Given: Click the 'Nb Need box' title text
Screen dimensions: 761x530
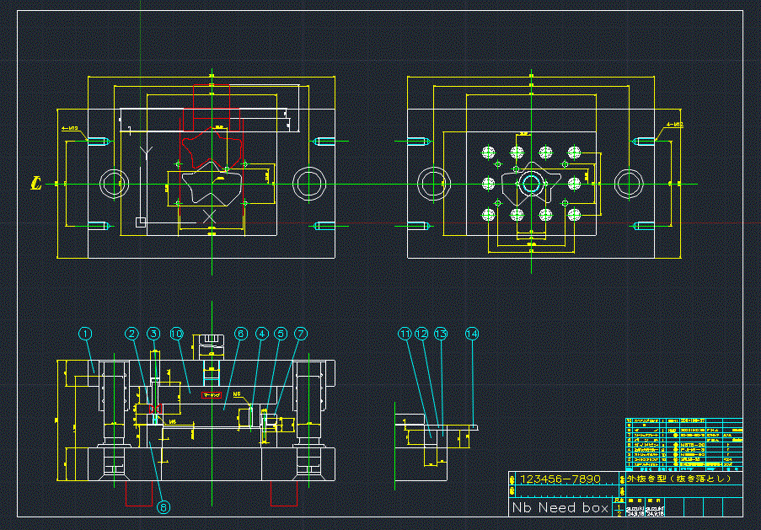Looking at the screenshot, I should click(560, 508).
